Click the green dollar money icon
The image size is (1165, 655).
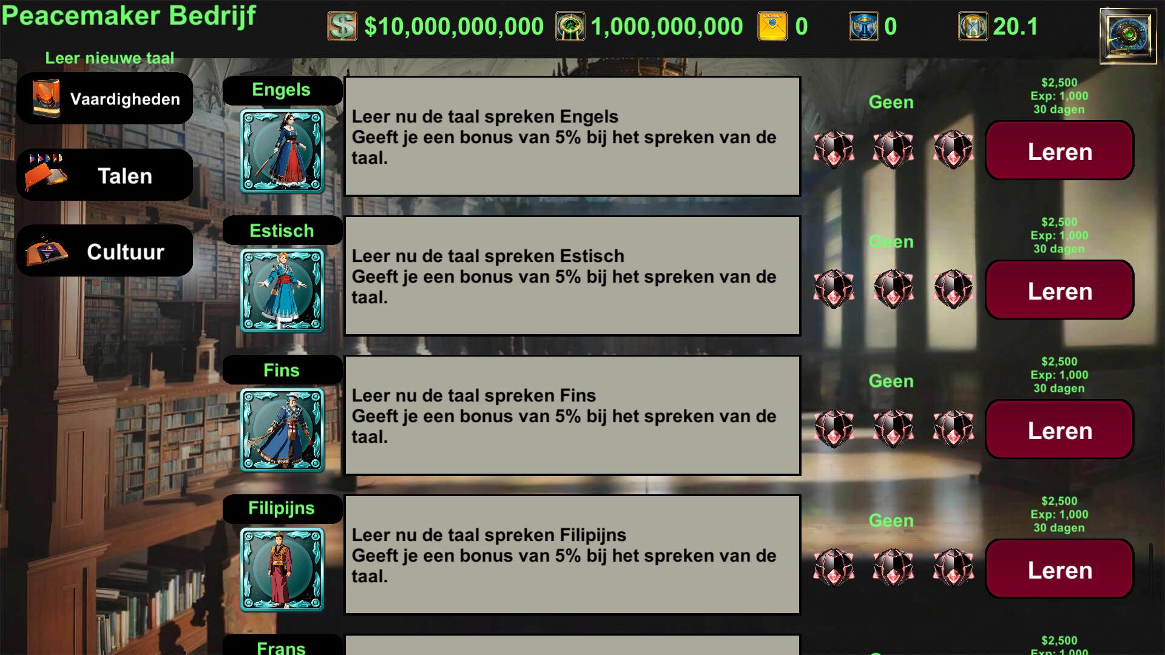[x=342, y=27]
